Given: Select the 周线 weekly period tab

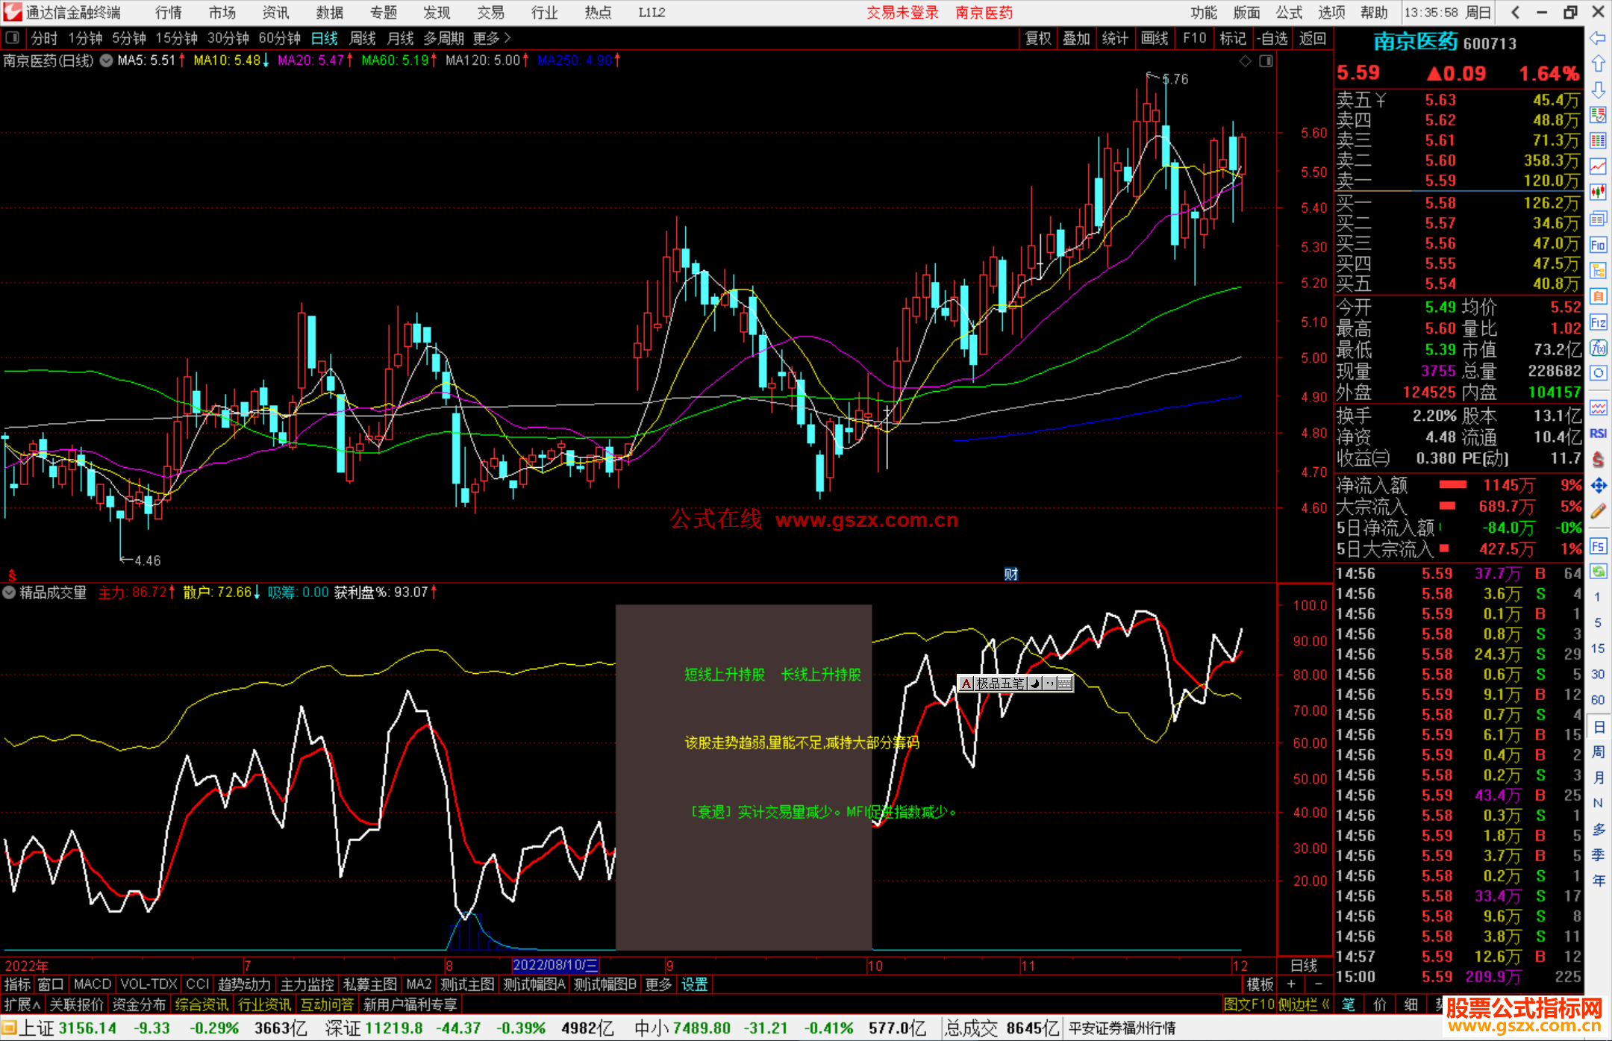Looking at the screenshot, I should 363,38.
